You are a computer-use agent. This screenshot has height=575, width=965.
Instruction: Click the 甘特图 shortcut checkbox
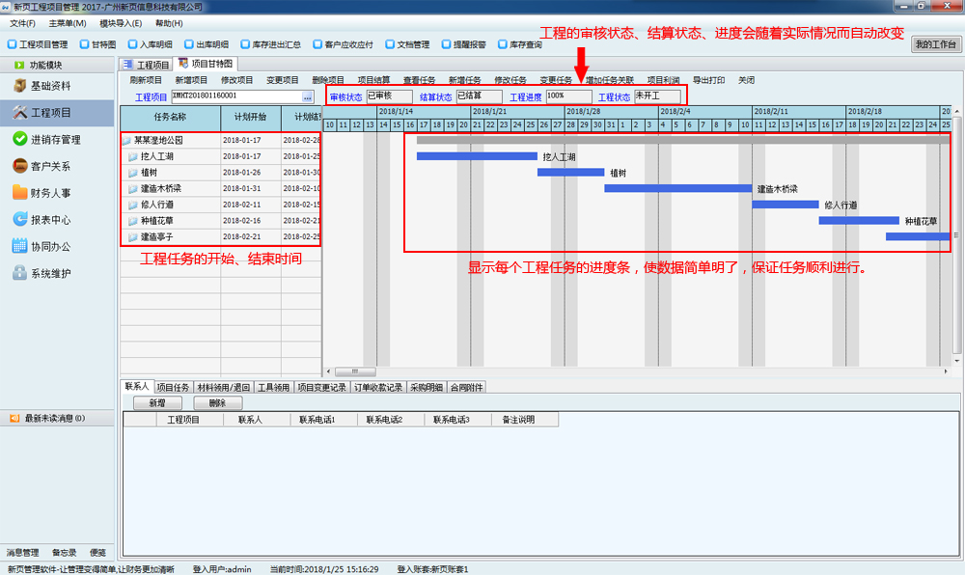pos(85,44)
